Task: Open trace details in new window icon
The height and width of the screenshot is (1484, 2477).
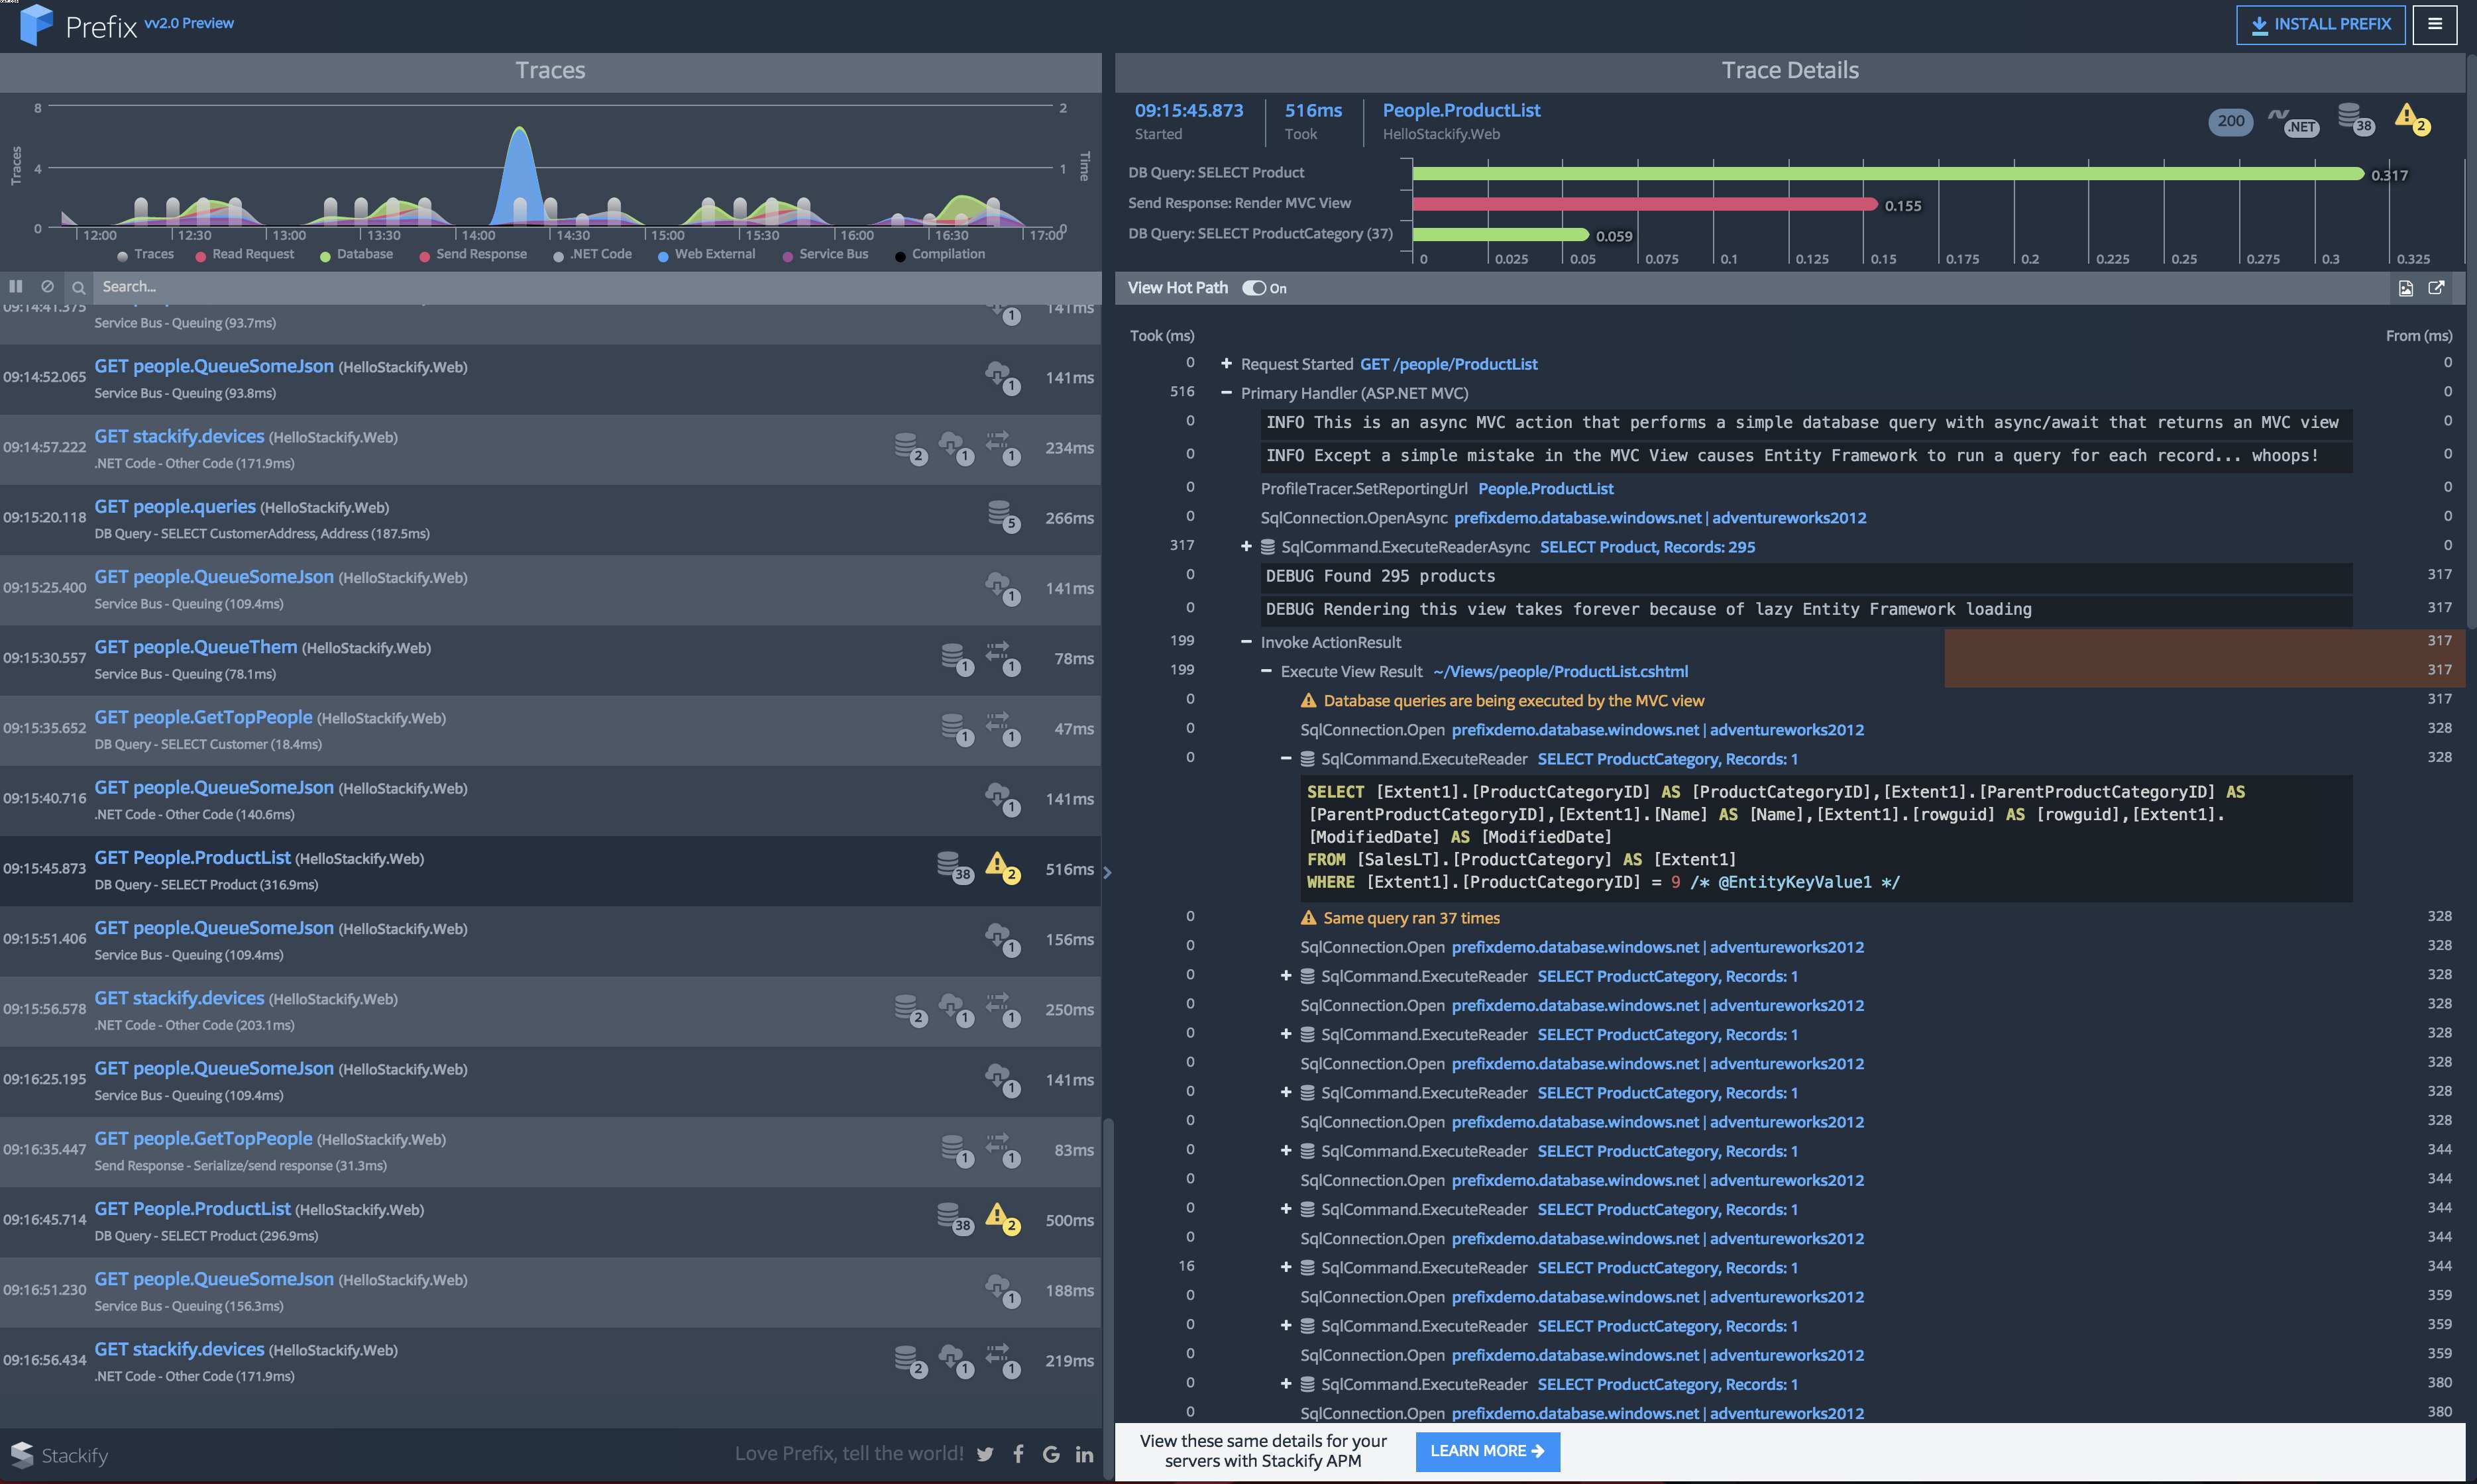Action: click(x=2436, y=288)
